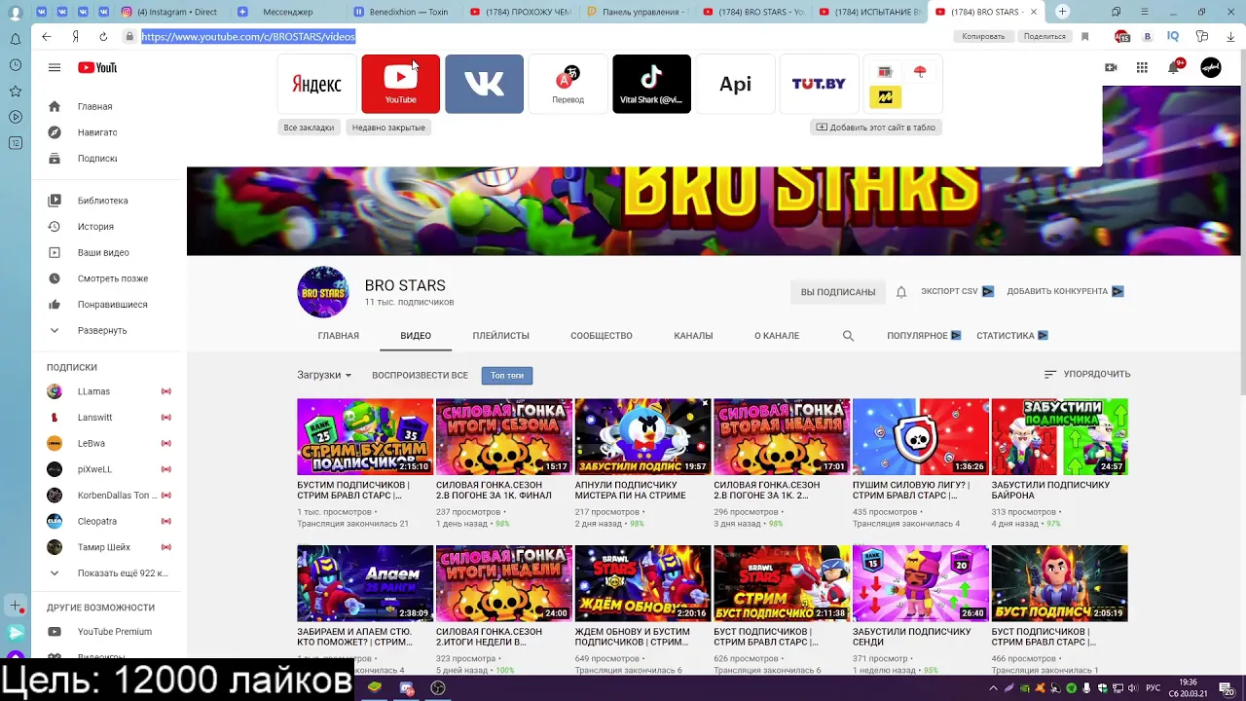Click the create video camera icon
Viewport: 1246px width, 701px height.
point(1111,68)
